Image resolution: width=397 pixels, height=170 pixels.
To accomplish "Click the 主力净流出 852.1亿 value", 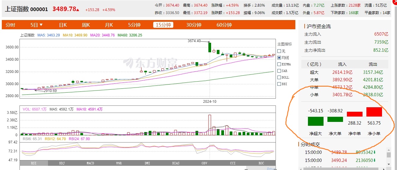I will (381, 50).
